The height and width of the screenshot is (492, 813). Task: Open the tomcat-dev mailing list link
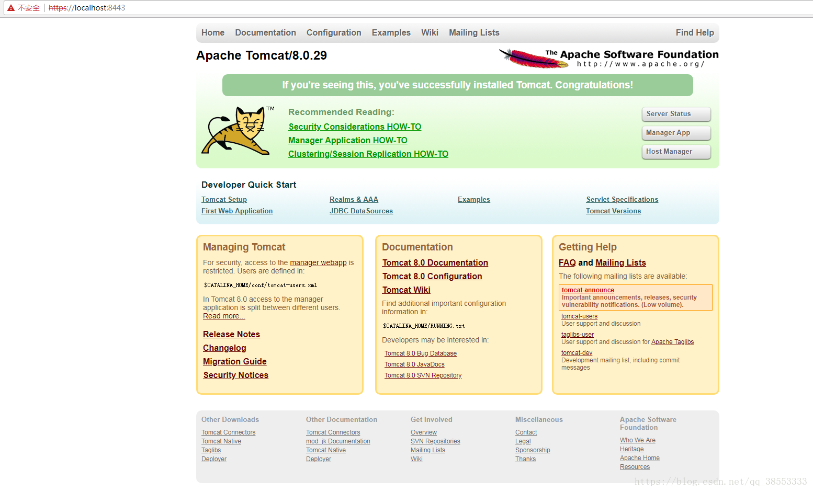577,353
